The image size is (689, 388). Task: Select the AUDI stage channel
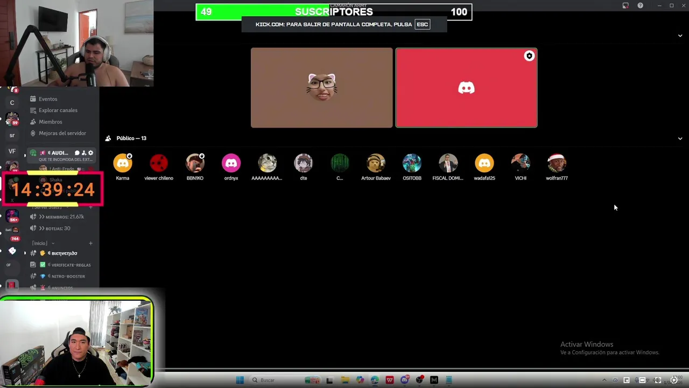coord(62,156)
